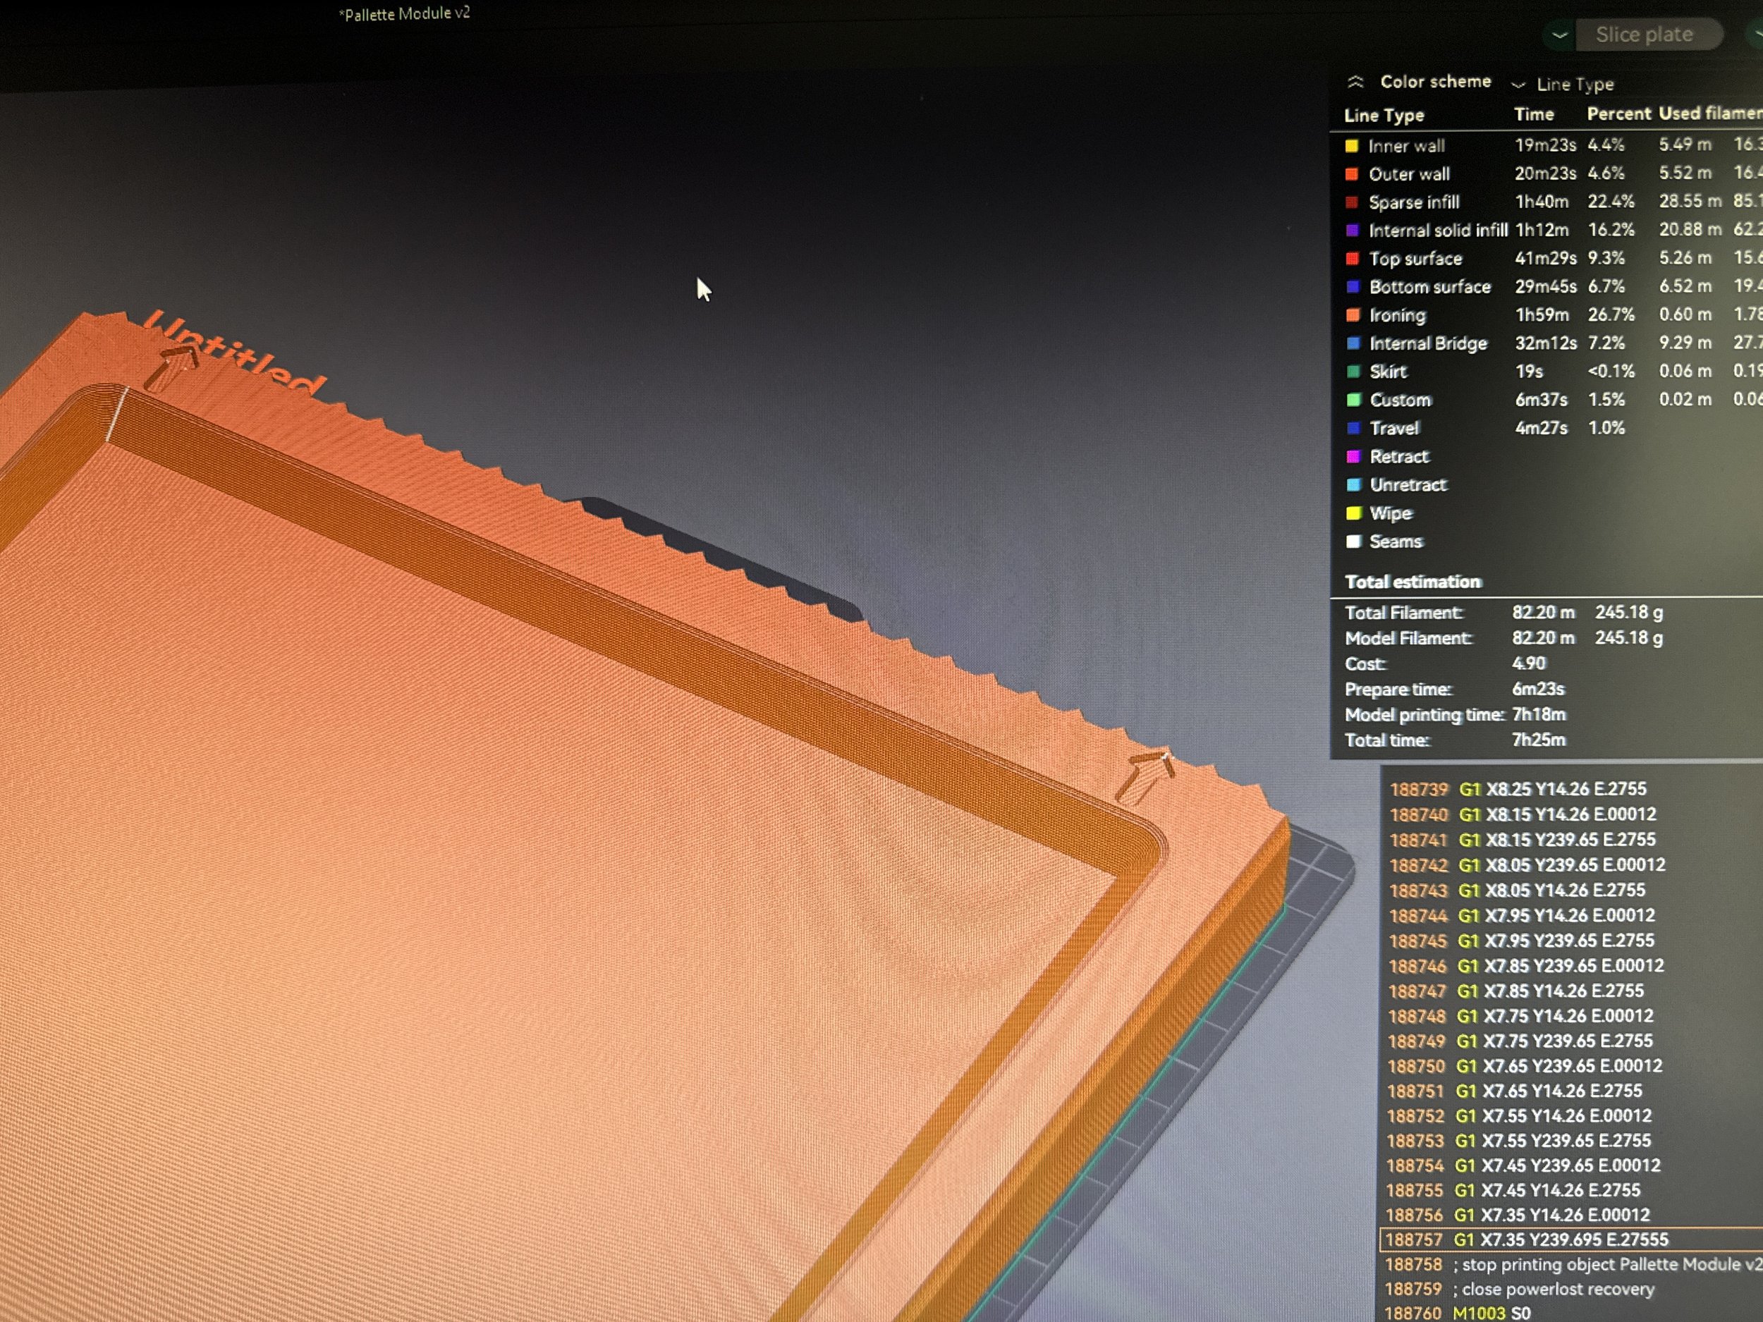
Task: Click the Sparse infill dark red swatch
Action: point(1352,202)
